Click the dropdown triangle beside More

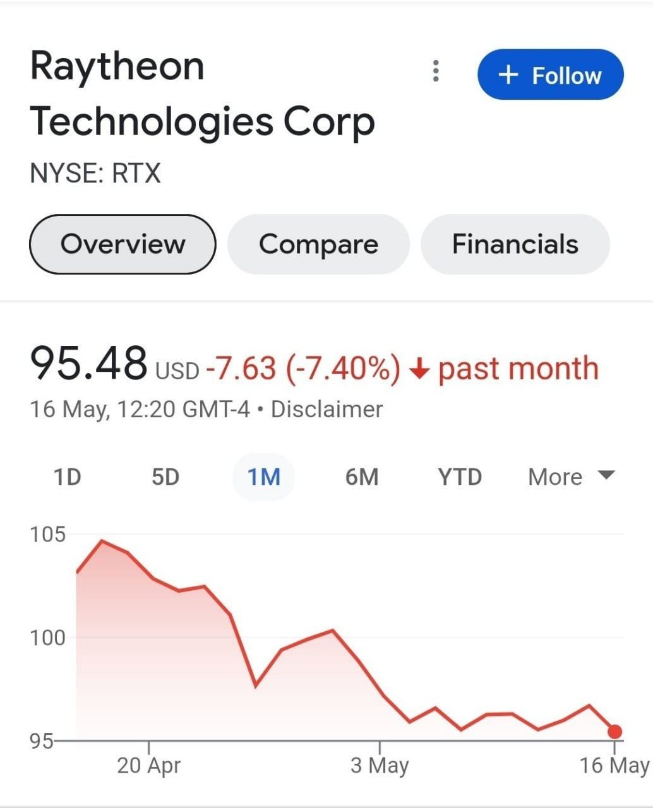point(606,475)
